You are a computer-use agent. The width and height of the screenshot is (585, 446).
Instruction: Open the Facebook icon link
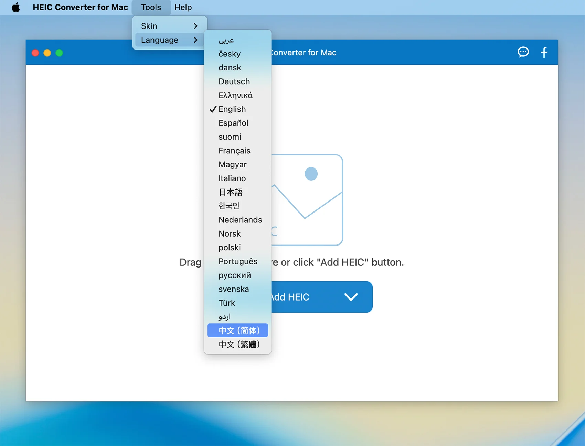pyautogui.click(x=544, y=52)
